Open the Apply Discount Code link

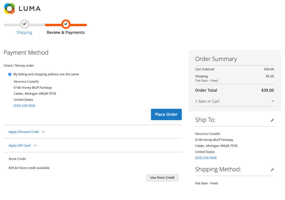point(24,132)
